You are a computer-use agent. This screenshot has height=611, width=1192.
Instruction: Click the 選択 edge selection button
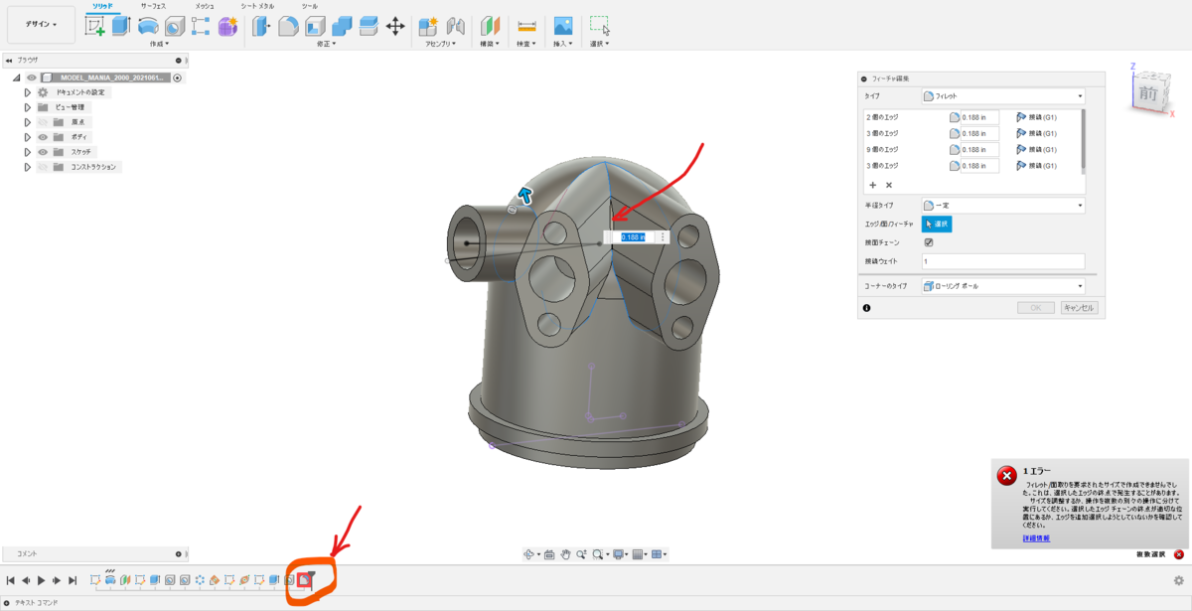pyautogui.click(x=937, y=224)
